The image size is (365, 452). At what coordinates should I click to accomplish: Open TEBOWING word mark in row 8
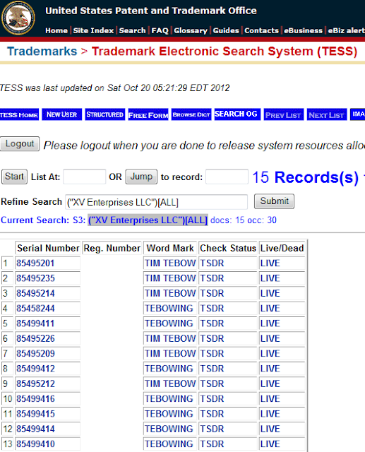coord(169,369)
